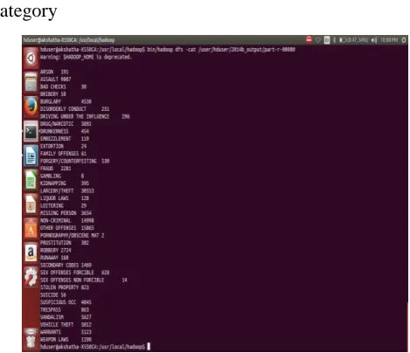Click the ARSON output row
The width and height of the screenshot is (410, 353).
pos(54,72)
